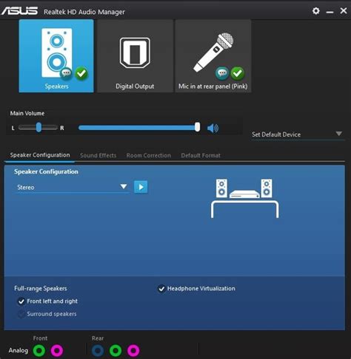Open the Sound Effects tab
Image resolution: width=351 pixels, height=359 pixels.
(98, 155)
